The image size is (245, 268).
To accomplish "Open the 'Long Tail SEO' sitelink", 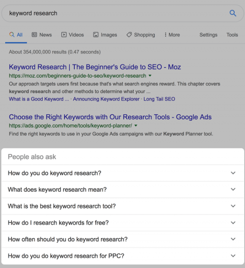I will 159,99.
